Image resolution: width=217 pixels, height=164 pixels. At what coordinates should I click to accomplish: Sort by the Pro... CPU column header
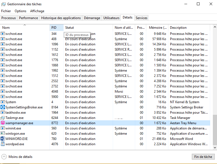point(141,28)
